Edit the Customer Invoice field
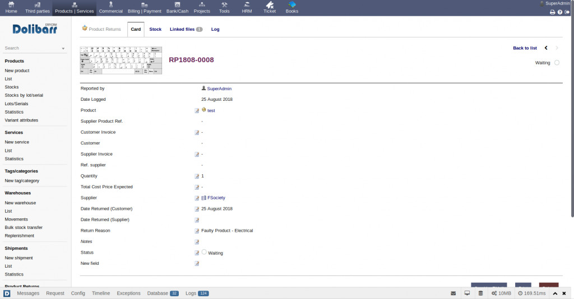574x299 pixels. (197, 132)
